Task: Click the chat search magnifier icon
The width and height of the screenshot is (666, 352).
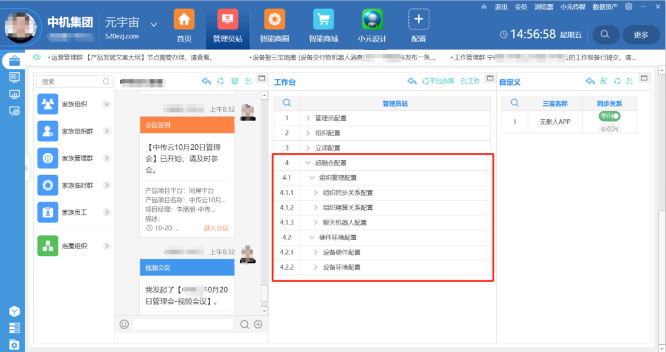Action: (244, 324)
